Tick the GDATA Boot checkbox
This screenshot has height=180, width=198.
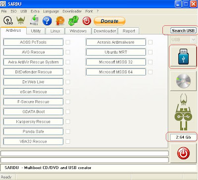68,112
